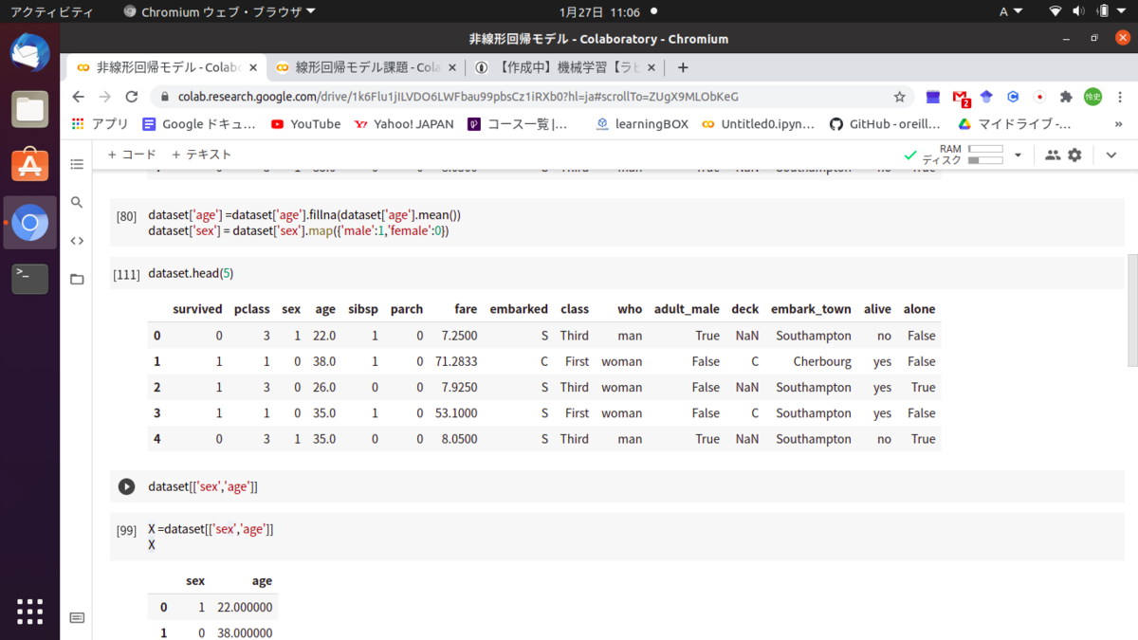Click the red dot recorder extension

click(x=1039, y=97)
